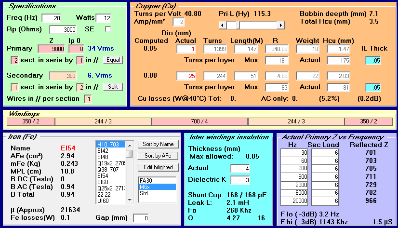Screen dimensions: 398x228
Task: Select UI60 in the core list
Action: 111,201
